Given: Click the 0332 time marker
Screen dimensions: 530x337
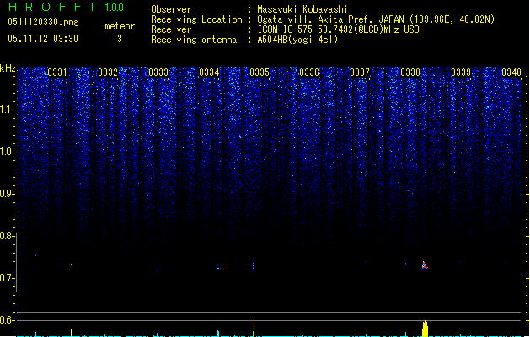Looking at the screenshot, I should (x=108, y=72).
